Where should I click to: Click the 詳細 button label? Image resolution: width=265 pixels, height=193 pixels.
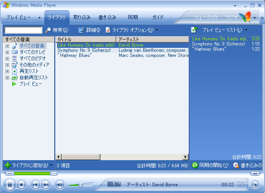[93, 30]
